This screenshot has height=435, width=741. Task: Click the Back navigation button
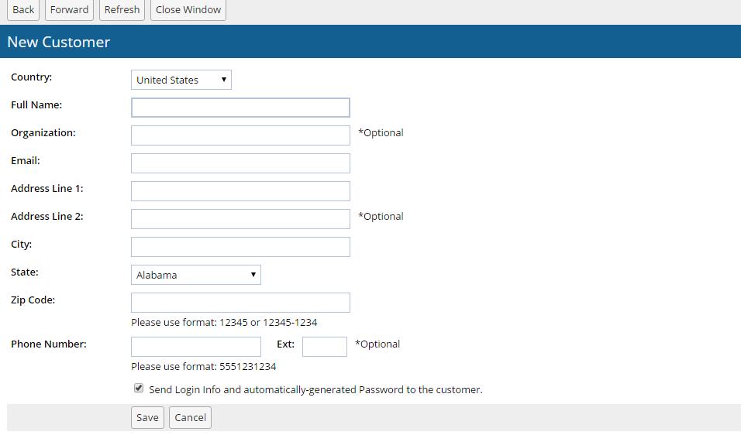pos(23,10)
